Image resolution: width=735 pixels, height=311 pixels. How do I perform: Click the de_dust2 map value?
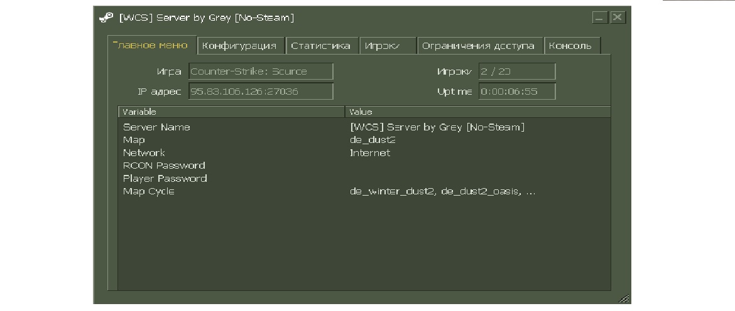click(x=373, y=140)
